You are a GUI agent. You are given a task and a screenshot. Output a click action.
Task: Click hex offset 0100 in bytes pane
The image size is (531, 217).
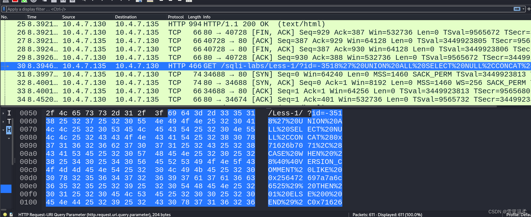29,202
